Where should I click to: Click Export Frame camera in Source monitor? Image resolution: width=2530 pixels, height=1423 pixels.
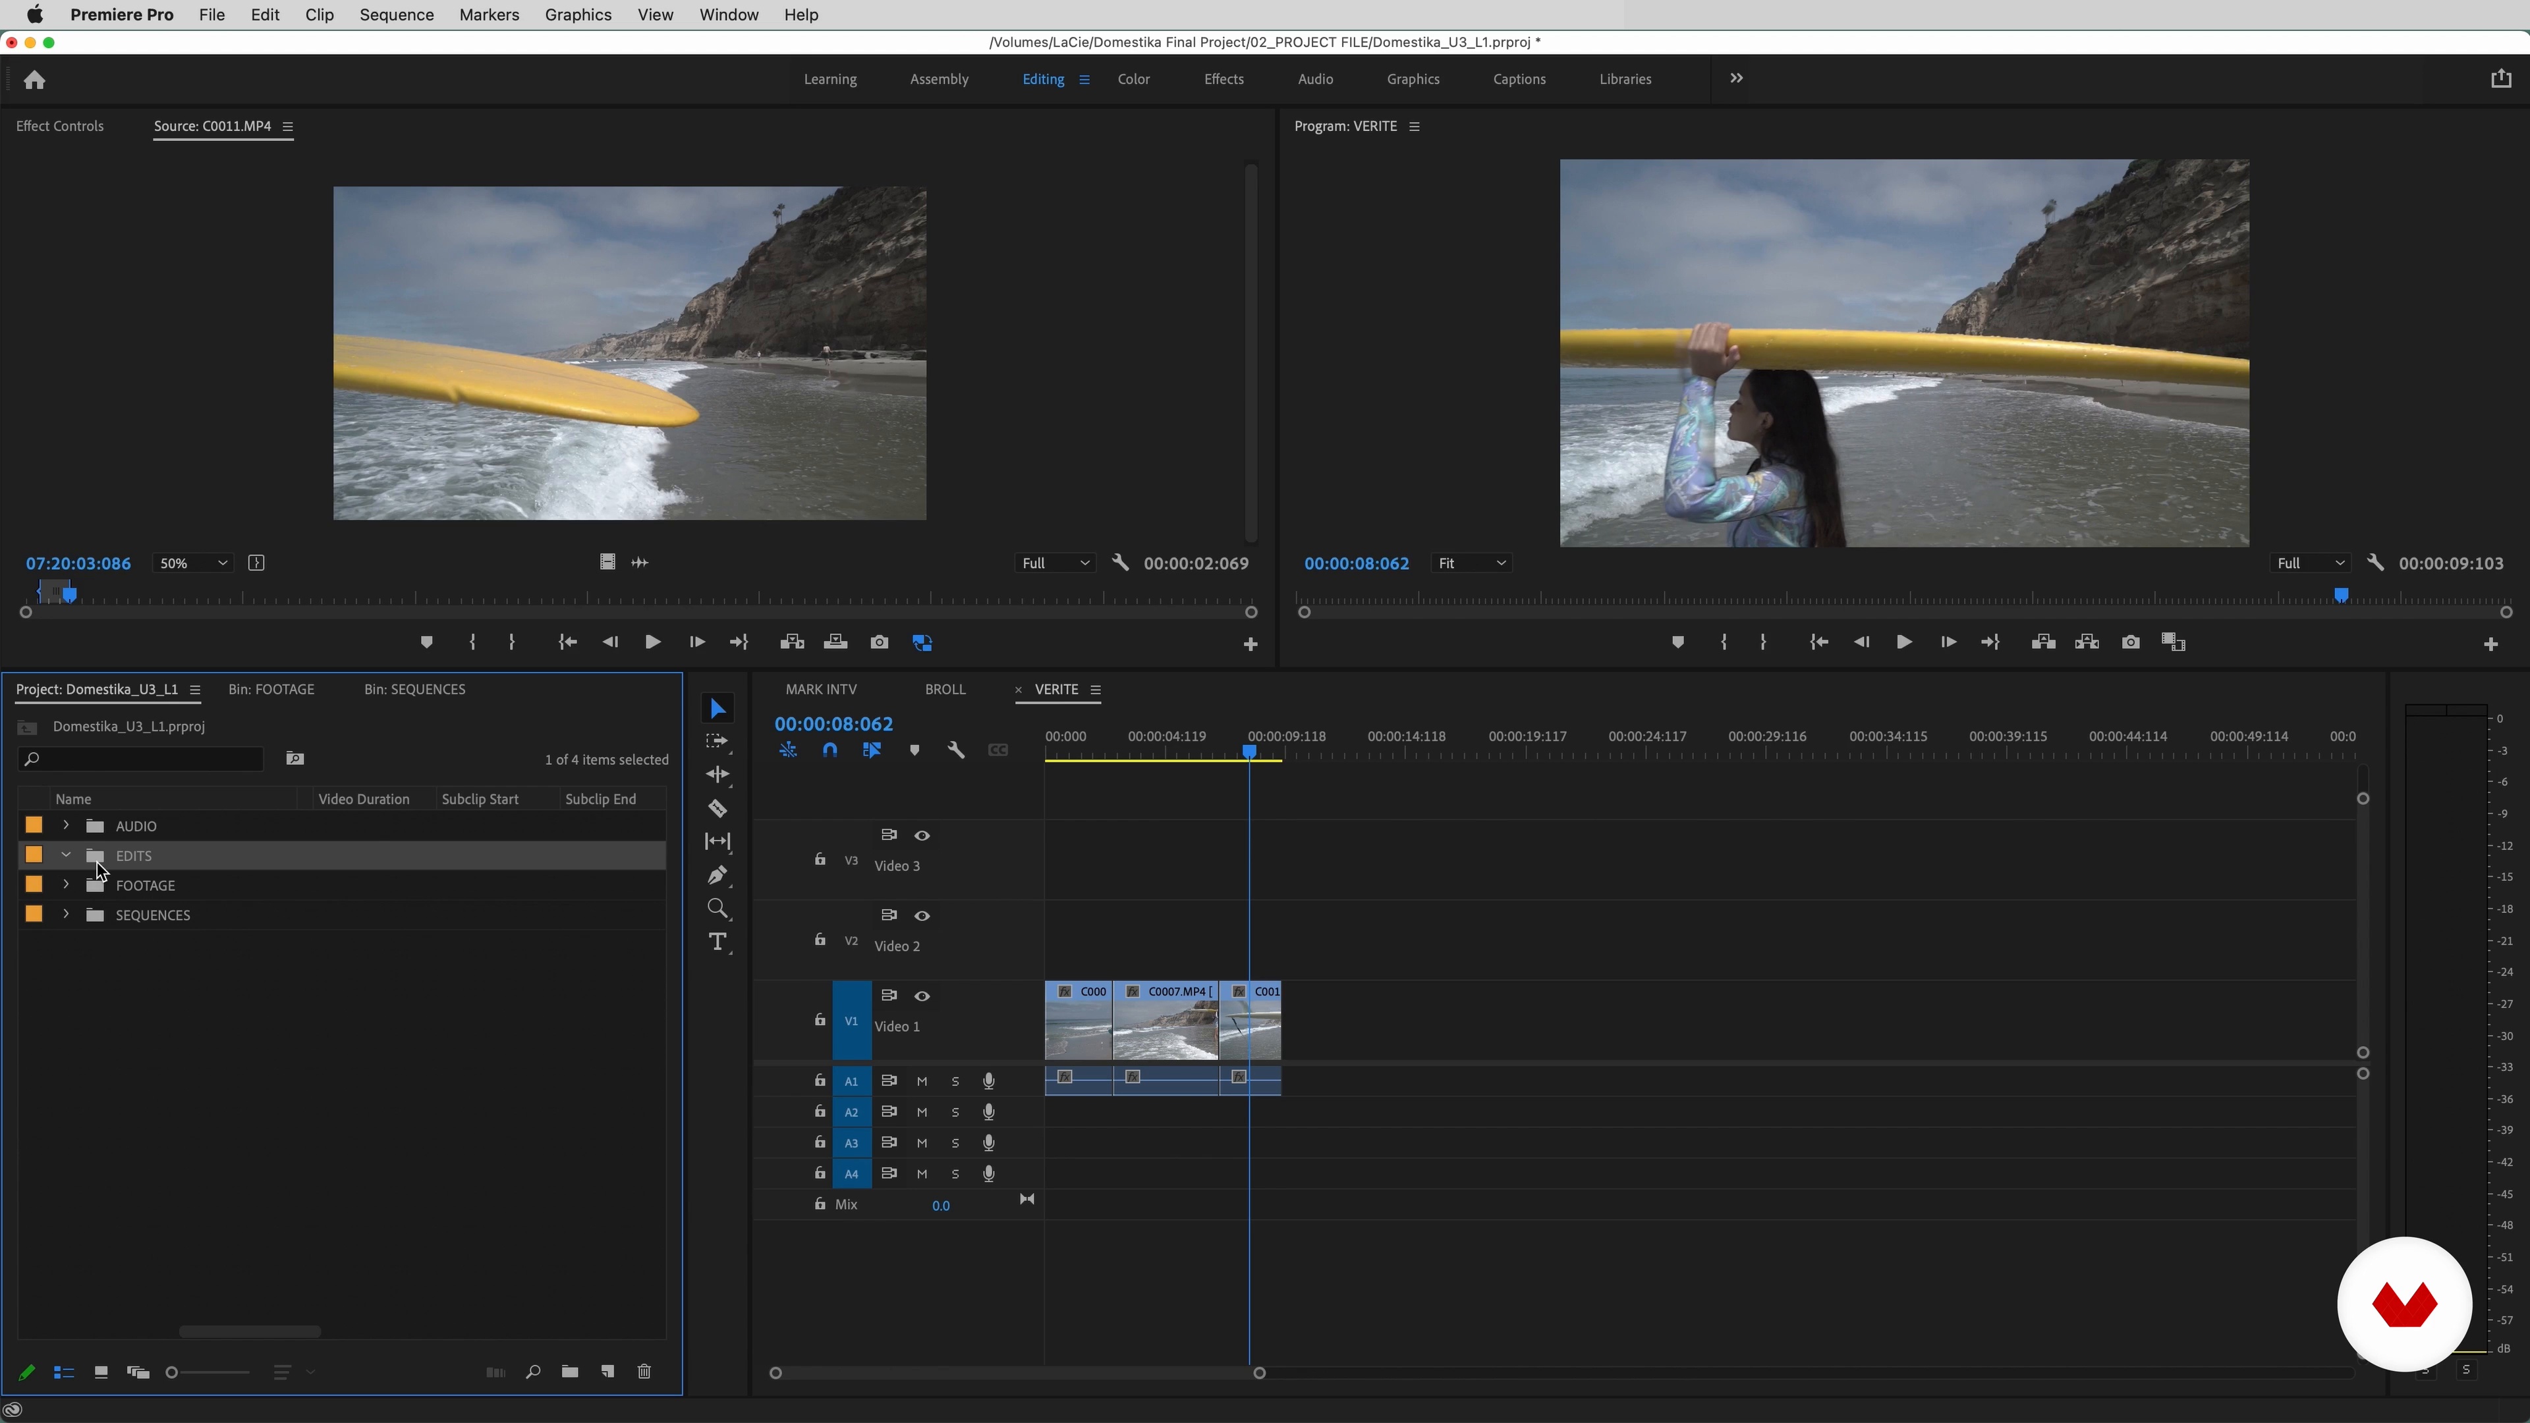[x=879, y=642]
